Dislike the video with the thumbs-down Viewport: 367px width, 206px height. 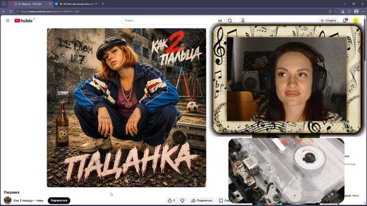[x=182, y=200]
